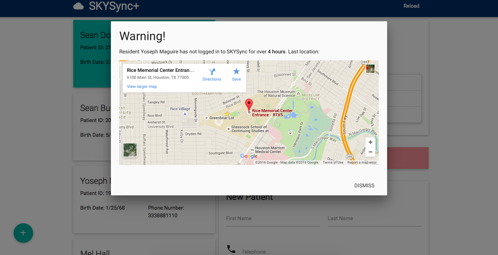The image size is (498, 255).
Task: Switch map to satellite view thumbnail
Action: click(x=130, y=150)
